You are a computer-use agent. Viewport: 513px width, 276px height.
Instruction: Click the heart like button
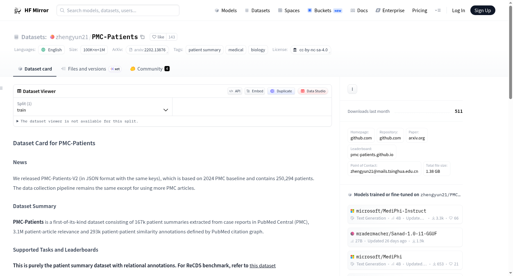point(158,37)
